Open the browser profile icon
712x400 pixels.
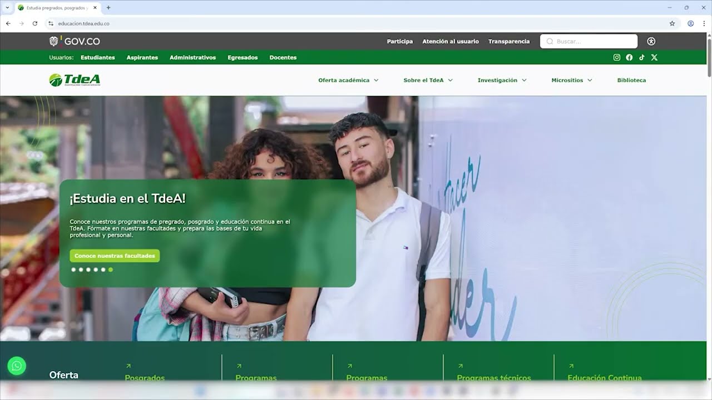(690, 23)
